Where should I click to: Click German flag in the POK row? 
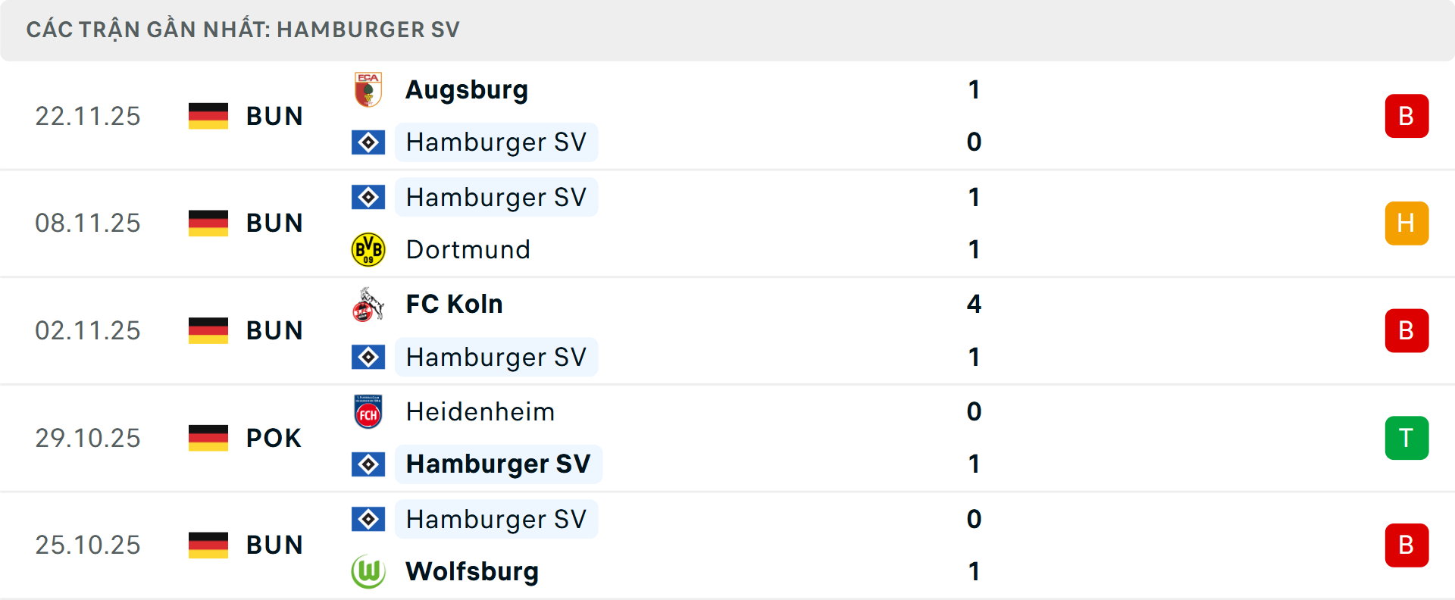[x=208, y=438]
